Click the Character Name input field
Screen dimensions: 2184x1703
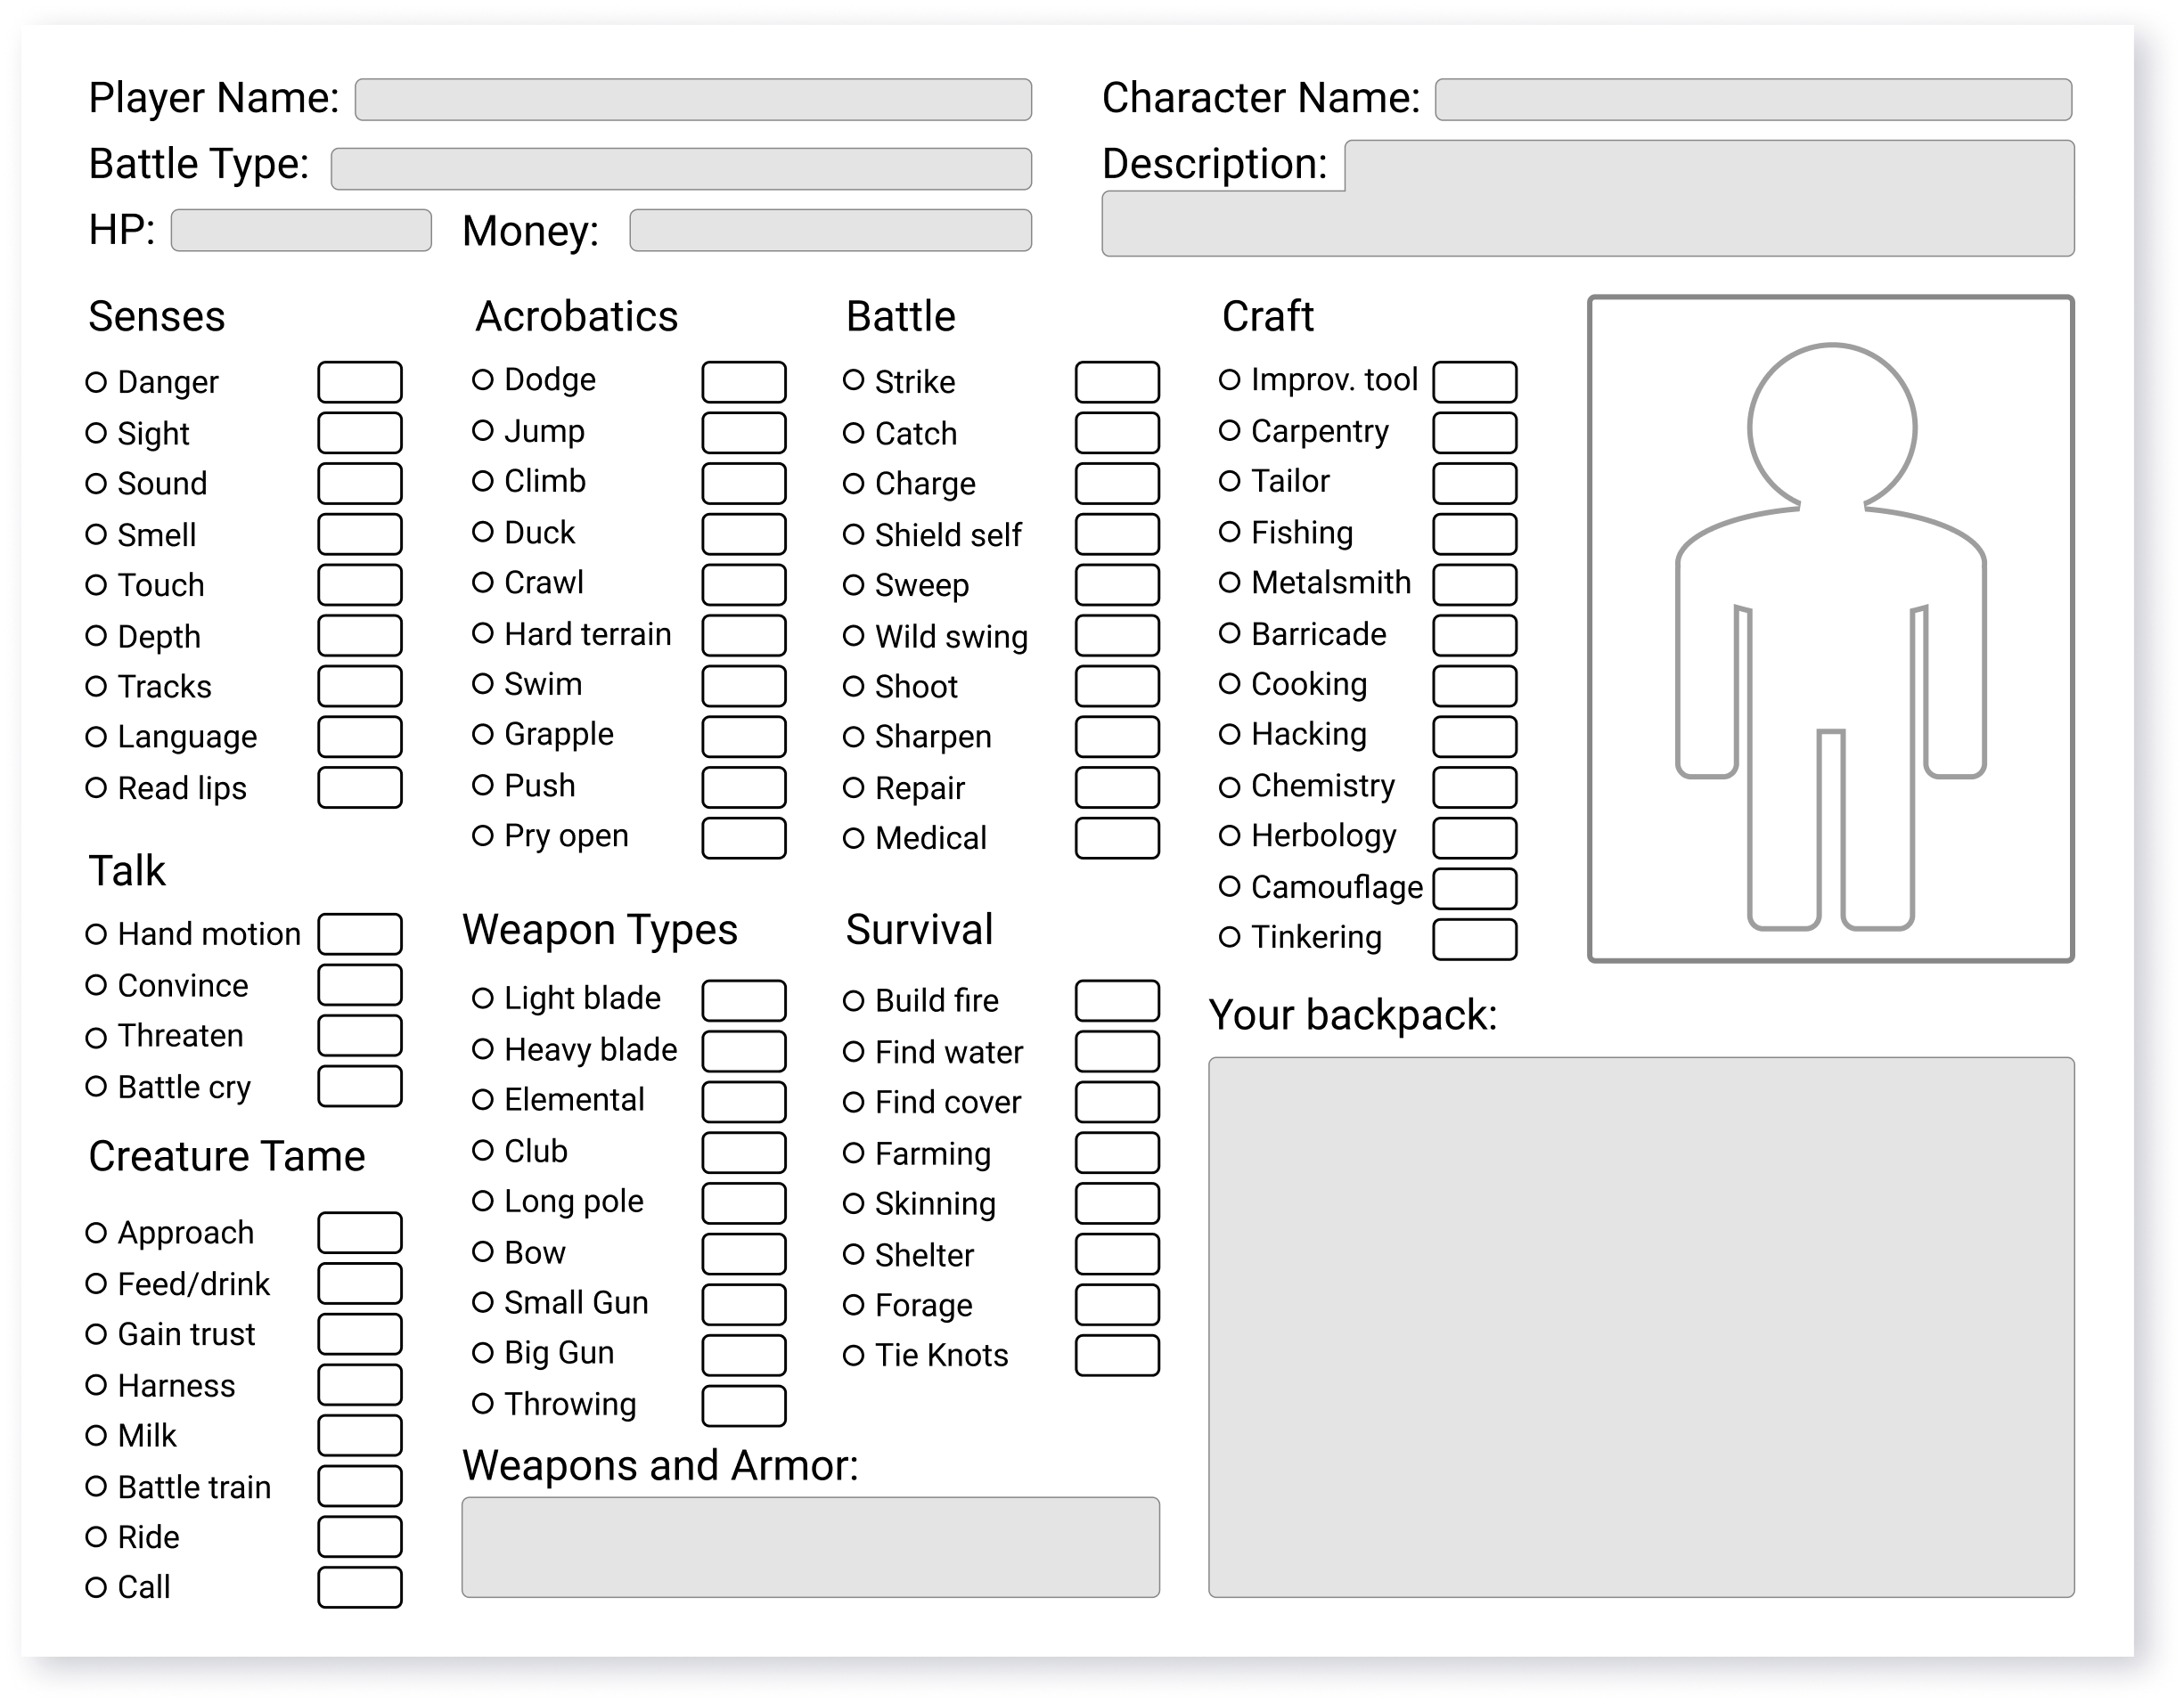[1753, 100]
